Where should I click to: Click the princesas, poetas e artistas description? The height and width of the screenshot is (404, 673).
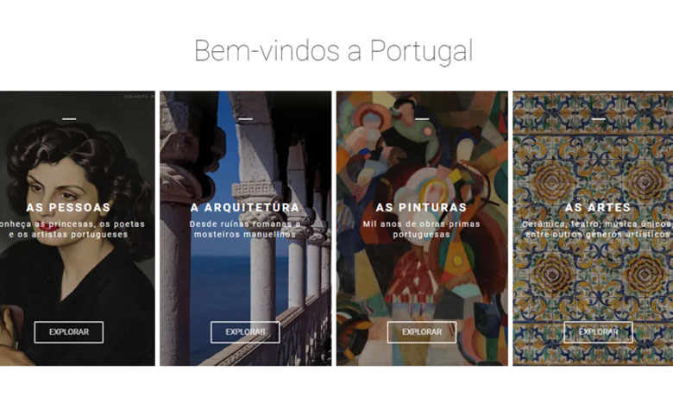(x=71, y=230)
